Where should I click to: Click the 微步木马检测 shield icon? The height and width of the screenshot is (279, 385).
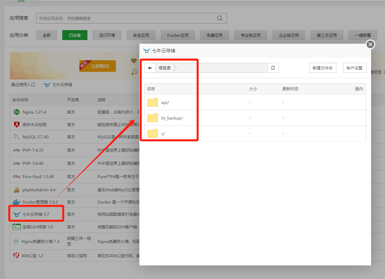pyautogui.click(x=17, y=124)
